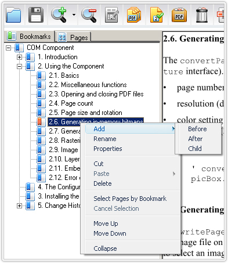Choose After in the Add submenu
Viewport: 228px width, 263px height.
pyautogui.click(x=196, y=139)
